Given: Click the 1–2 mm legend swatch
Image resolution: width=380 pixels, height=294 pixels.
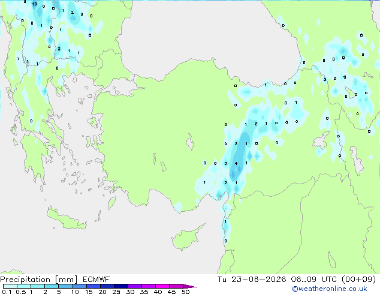Looking at the screenshot, I should click(x=38, y=286).
